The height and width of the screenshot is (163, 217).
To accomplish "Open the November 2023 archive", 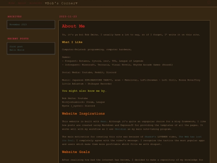I will [18, 25].
